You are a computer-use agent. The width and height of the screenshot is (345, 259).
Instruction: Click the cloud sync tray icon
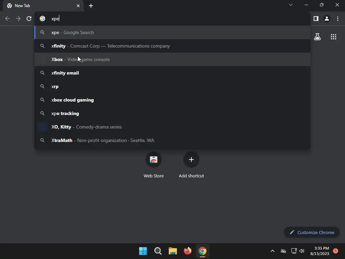click(283, 251)
